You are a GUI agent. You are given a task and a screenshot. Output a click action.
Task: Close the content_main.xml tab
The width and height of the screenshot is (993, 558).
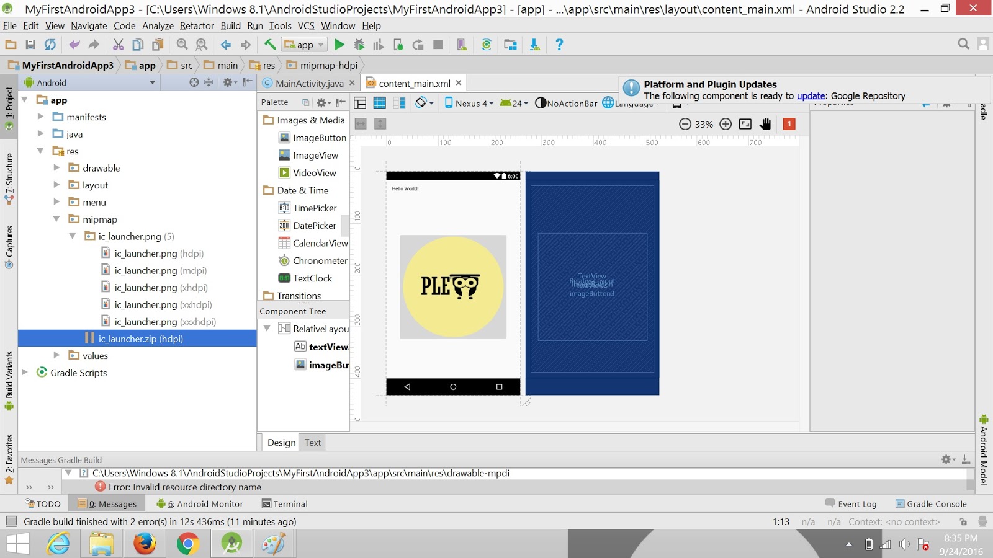tap(459, 83)
